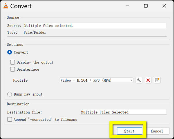Click the Profile label

point(20,80)
